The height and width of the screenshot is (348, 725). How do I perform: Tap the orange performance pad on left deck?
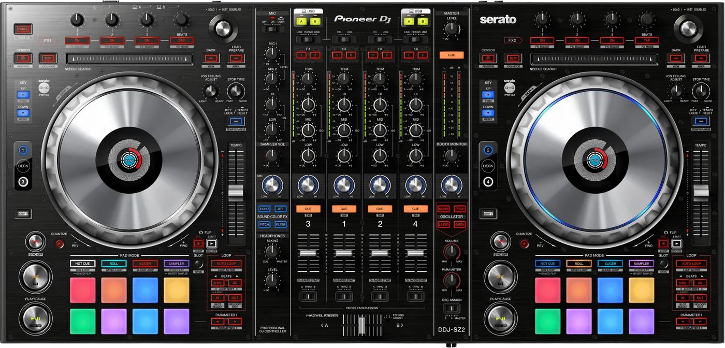pyautogui.click(x=114, y=290)
